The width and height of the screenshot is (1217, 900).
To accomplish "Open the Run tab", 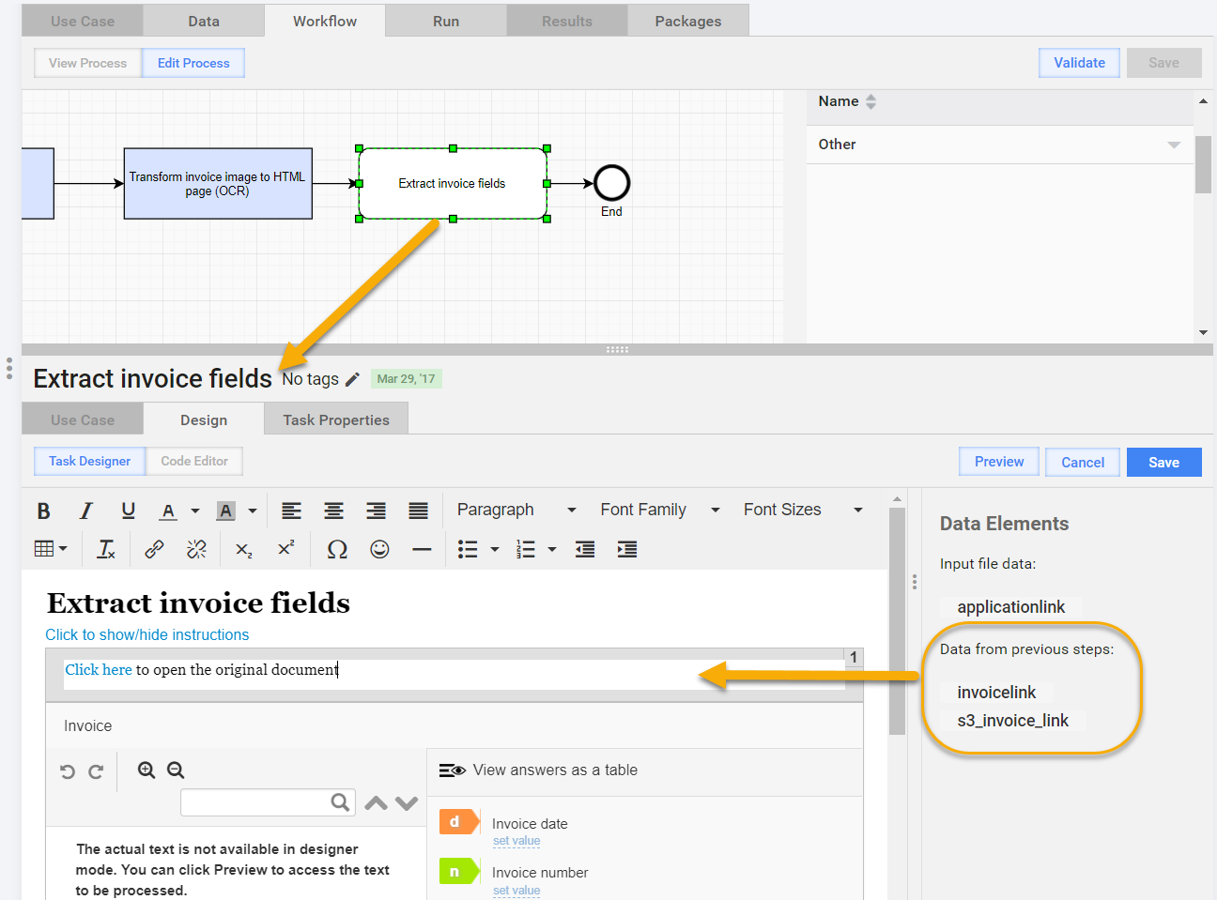I will click(446, 21).
